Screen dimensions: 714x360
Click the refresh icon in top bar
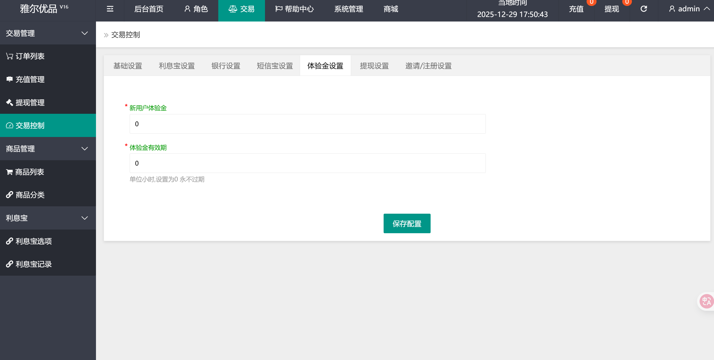coord(644,9)
